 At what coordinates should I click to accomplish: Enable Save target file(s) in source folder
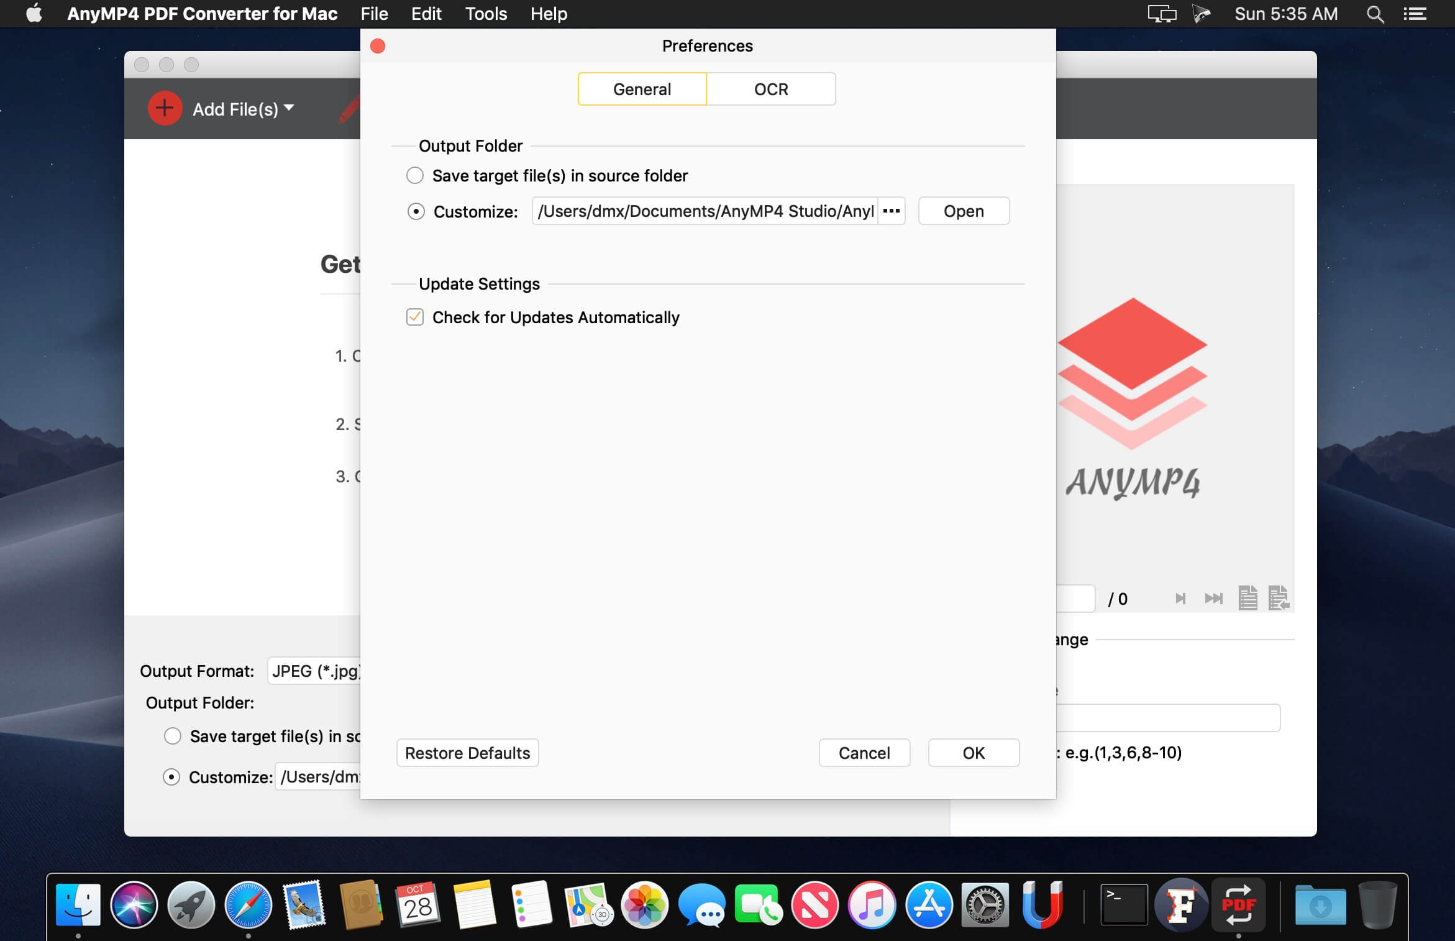coord(415,175)
